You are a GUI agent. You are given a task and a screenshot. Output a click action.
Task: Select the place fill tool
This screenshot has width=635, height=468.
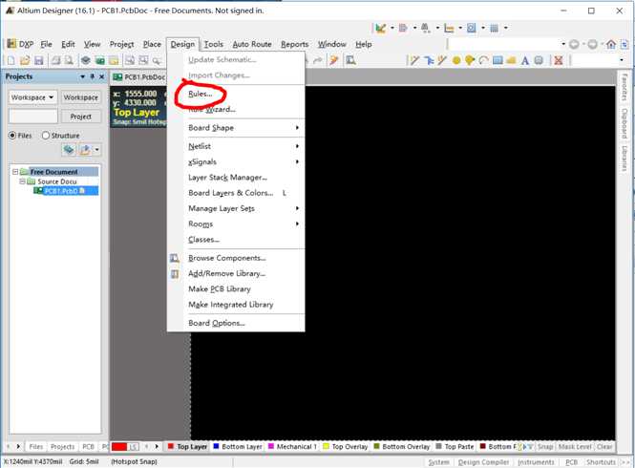pyautogui.click(x=497, y=60)
